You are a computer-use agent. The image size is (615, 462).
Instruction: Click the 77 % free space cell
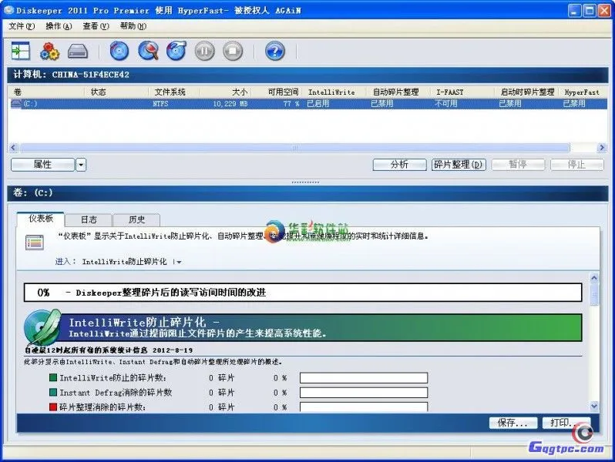(x=291, y=104)
